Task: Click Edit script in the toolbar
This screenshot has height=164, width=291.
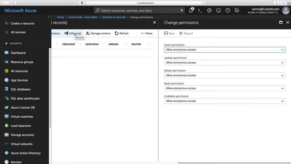Action: [x=73, y=33]
